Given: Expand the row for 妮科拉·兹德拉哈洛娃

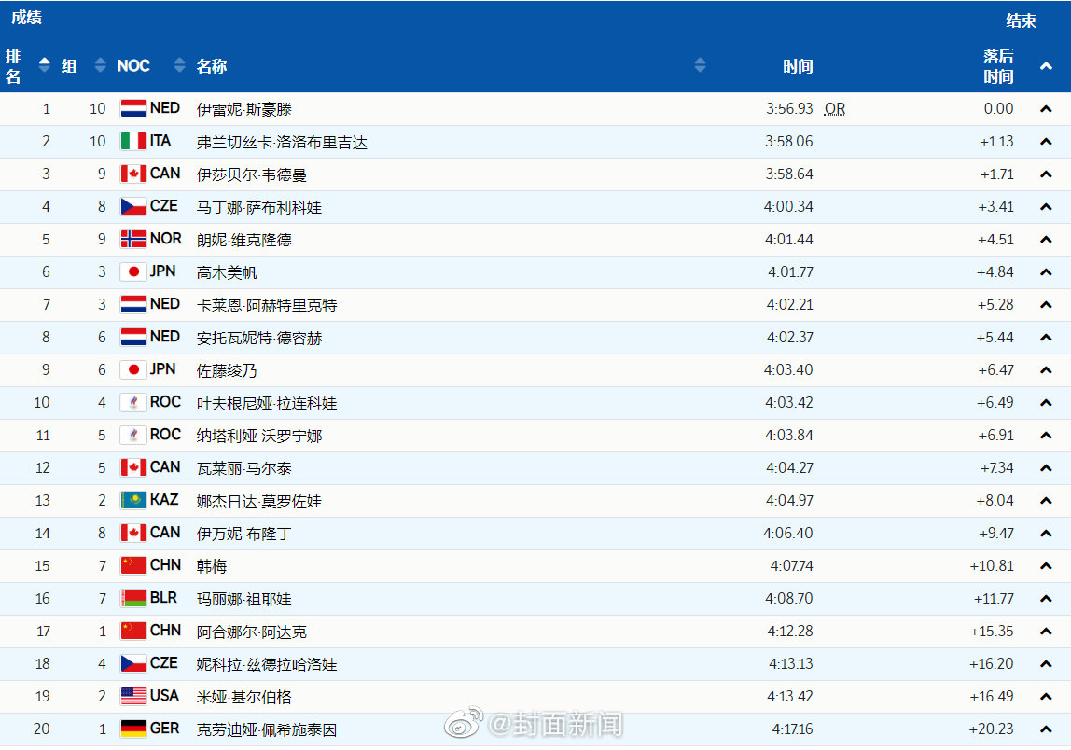Looking at the screenshot, I should pos(1046,664).
